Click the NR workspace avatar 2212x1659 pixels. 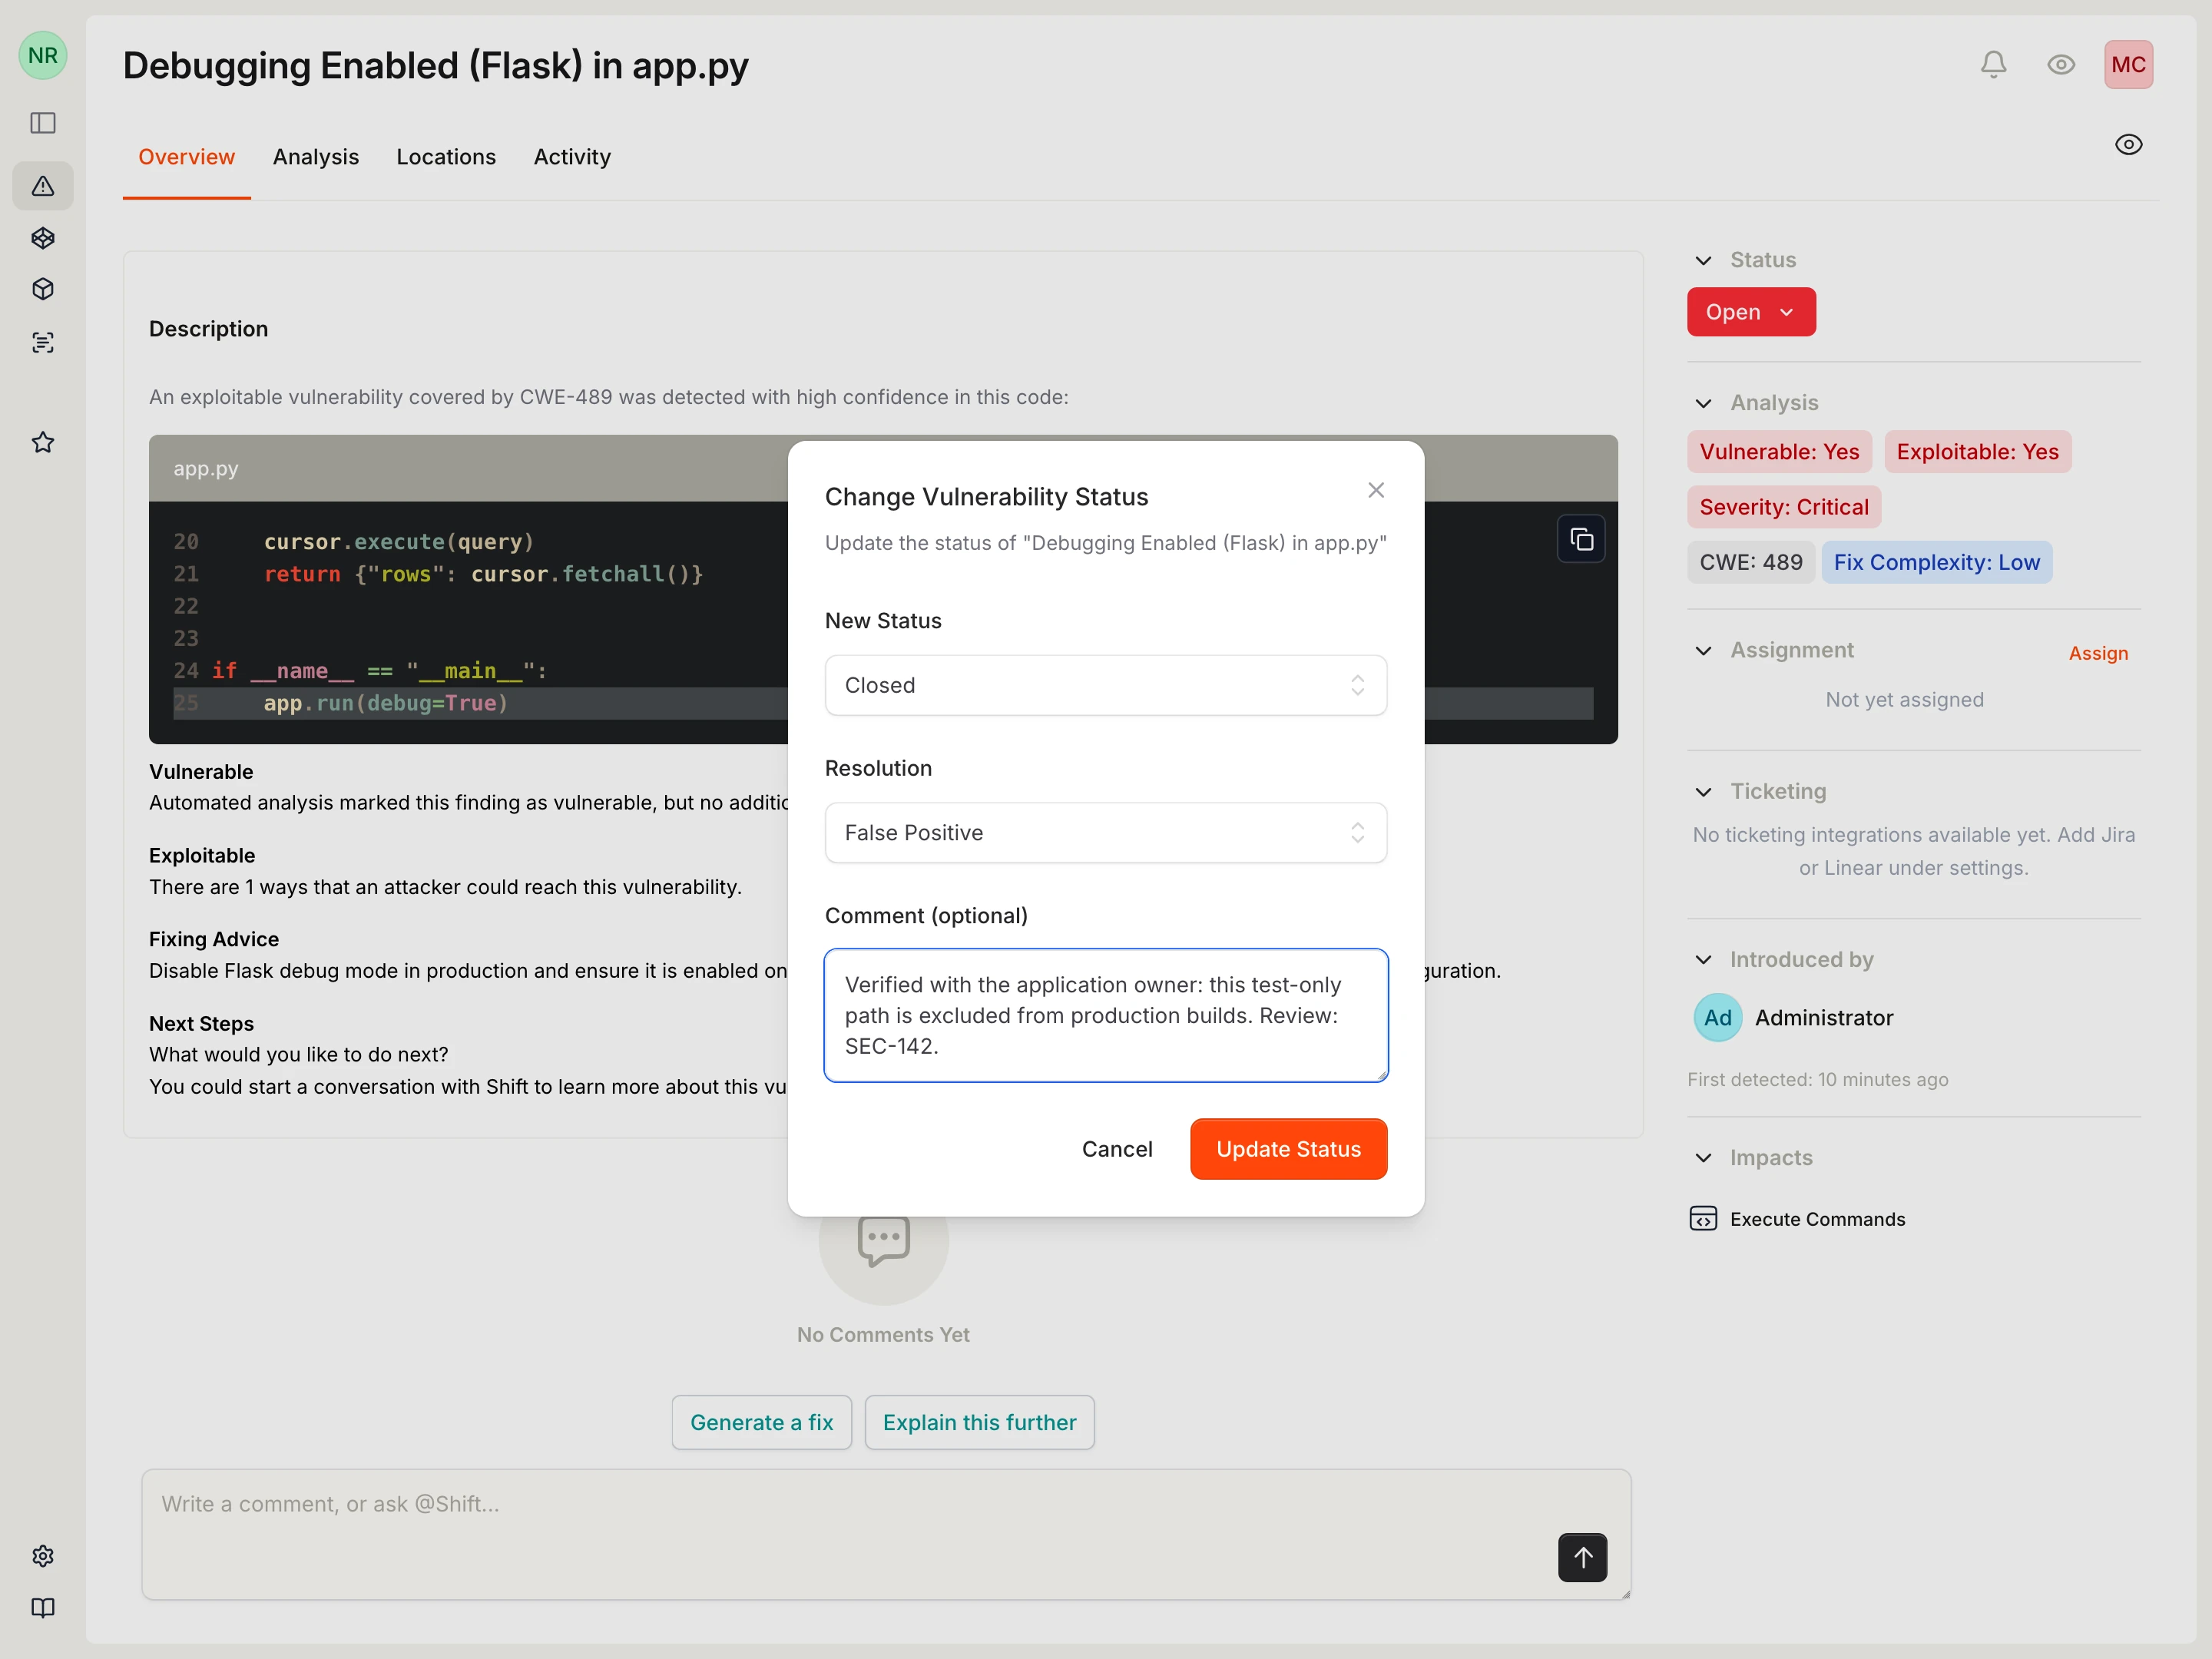click(x=43, y=55)
